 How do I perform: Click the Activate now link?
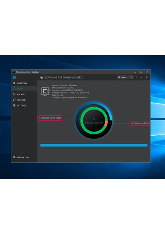pyautogui.click(x=23, y=157)
